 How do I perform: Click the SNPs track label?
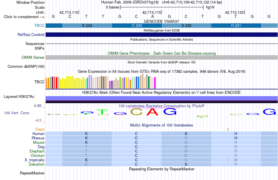[x=40, y=48]
